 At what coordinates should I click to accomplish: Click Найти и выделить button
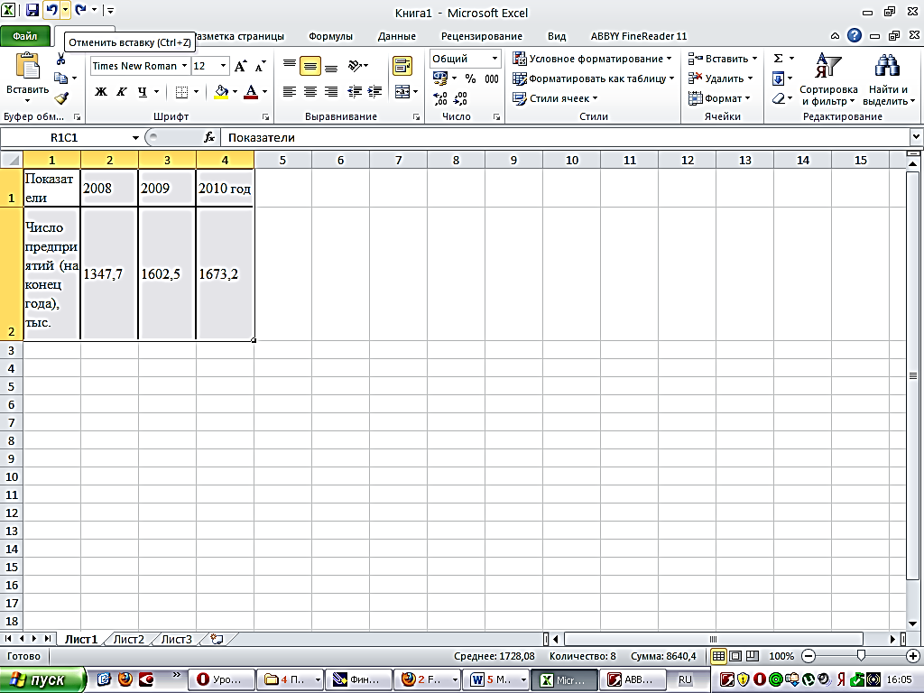coord(888,79)
